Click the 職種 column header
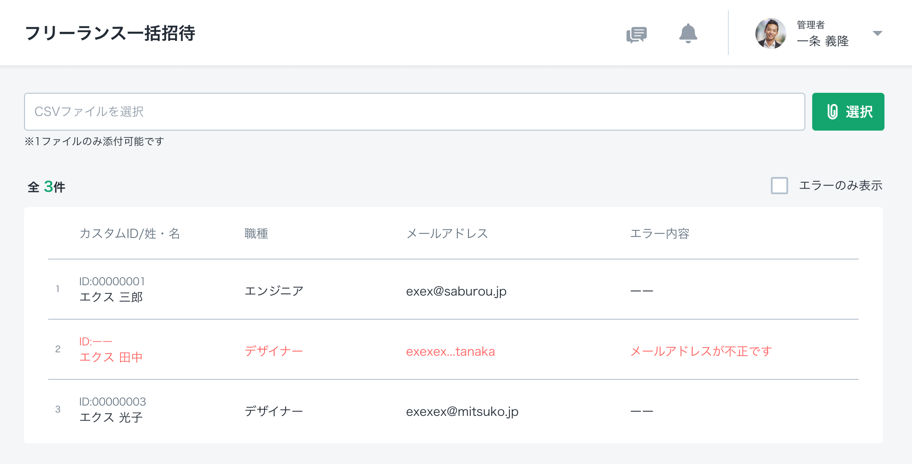The image size is (912, 464). [x=256, y=234]
